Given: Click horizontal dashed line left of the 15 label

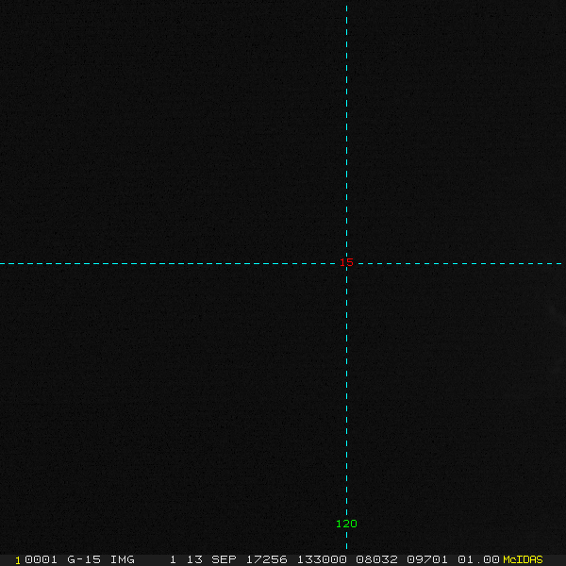Looking at the screenshot, I should [x=170, y=263].
